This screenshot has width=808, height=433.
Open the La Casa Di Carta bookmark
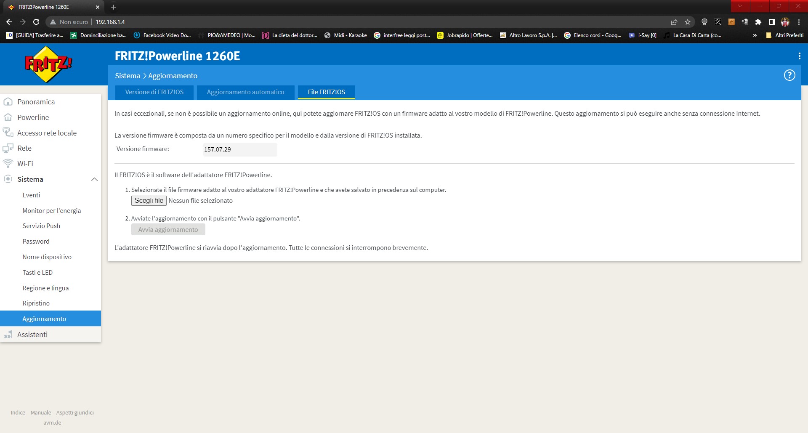pyautogui.click(x=692, y=35)
